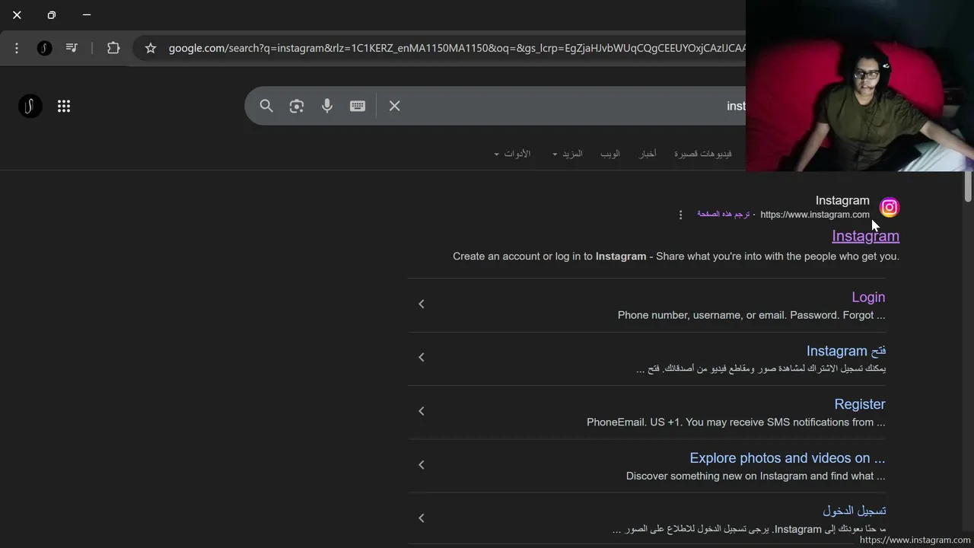Search by image with Lens icon
Viewport: 974px width, 548px height.
[297, 106]
